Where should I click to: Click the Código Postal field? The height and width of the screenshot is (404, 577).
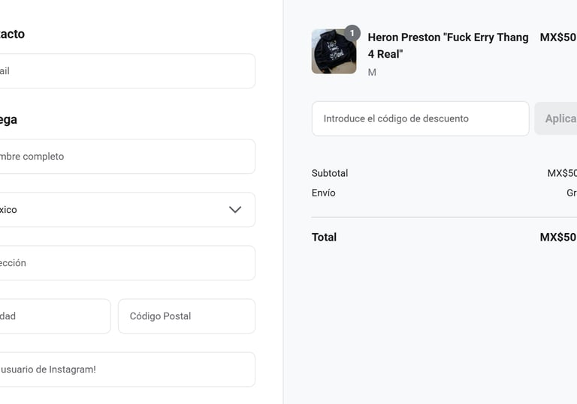point(186,316)
